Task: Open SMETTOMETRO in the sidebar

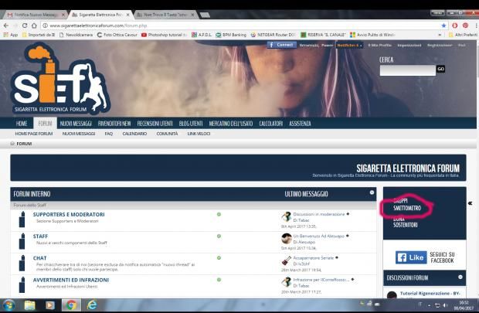Action: click(x=407, y=208)
